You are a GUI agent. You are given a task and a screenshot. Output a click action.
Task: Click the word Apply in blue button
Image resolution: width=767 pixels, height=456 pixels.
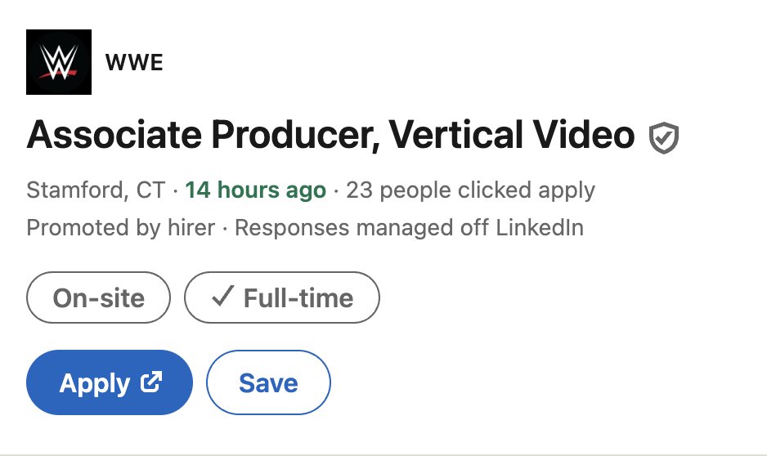coord(95,383)
